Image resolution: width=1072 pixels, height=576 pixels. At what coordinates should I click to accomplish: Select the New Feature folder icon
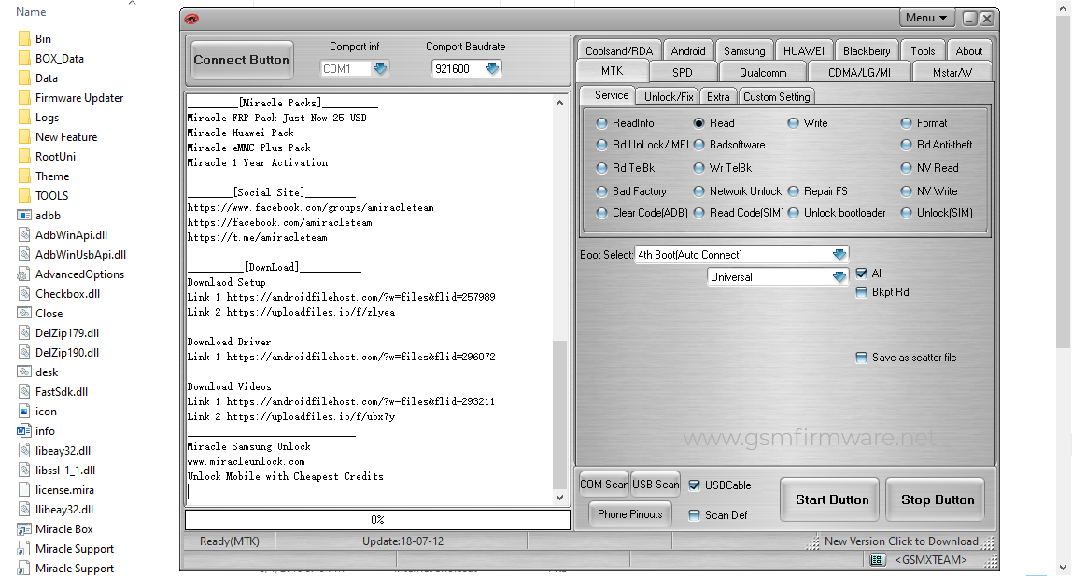[x=24, y=136]
